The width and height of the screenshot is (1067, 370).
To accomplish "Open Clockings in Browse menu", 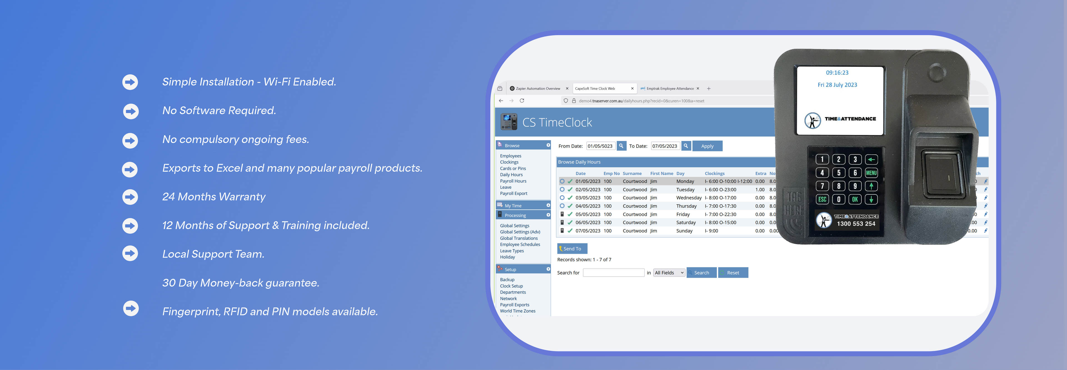I will click(x=509, y=162).
